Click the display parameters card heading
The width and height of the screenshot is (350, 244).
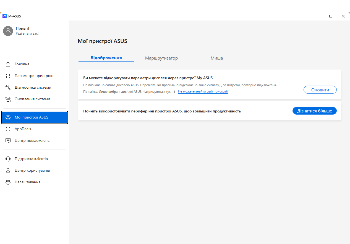pos(148,78)
